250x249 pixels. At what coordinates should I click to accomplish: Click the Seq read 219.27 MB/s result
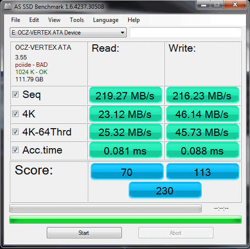126,96
